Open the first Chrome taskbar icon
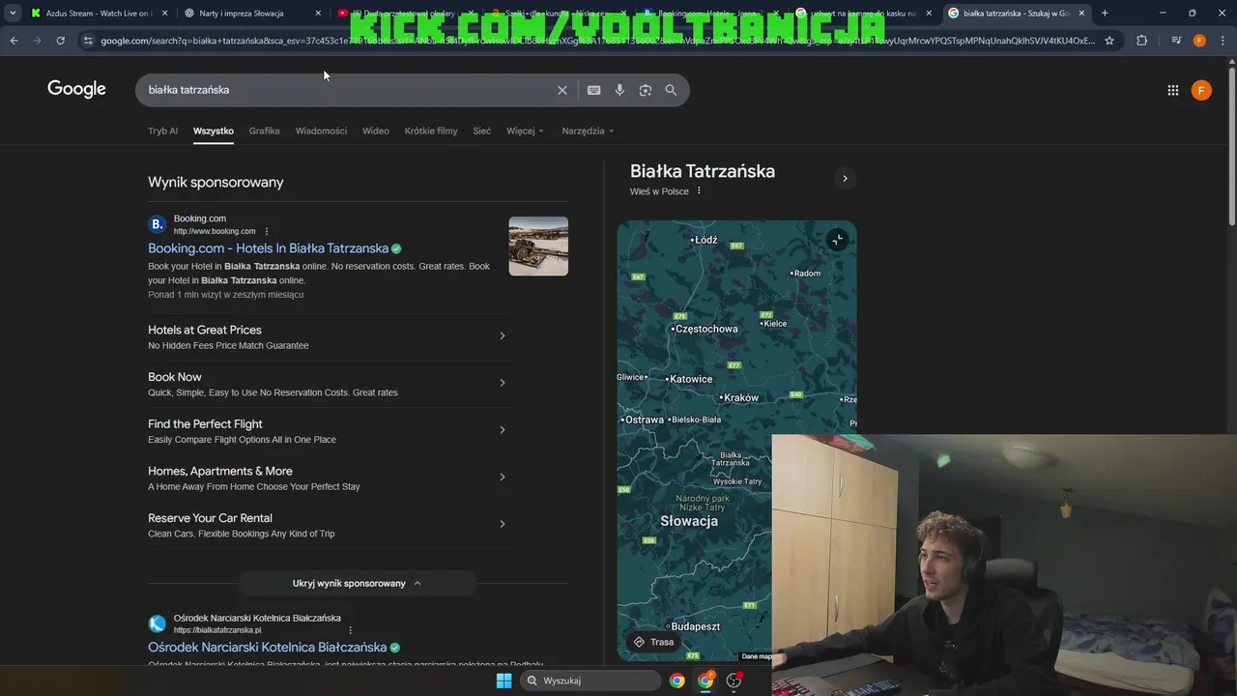Image resolution: width=1237 pixels, height=696 pixels. (x=677, y=681)
